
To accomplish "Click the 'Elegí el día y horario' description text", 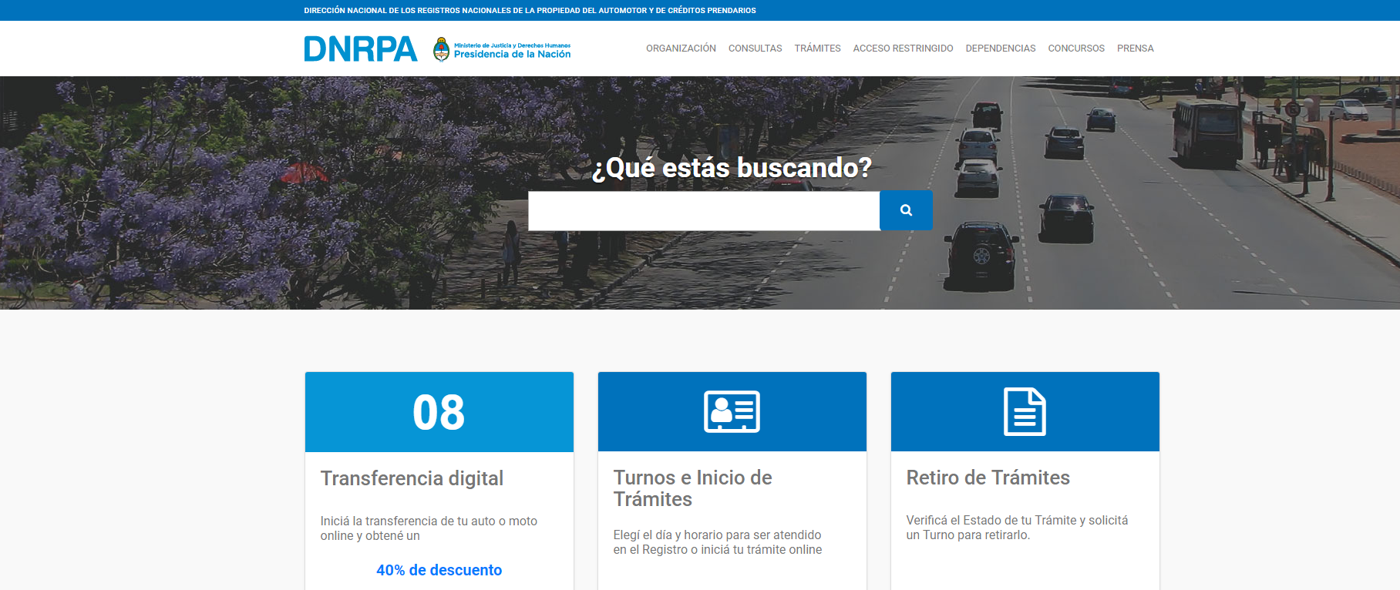I will [x=717, y=542].
